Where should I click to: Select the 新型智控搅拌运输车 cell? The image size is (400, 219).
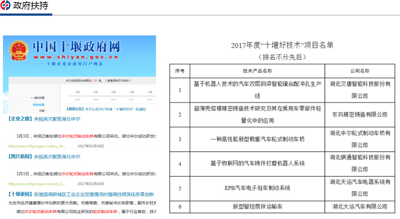tap(258, 207)
